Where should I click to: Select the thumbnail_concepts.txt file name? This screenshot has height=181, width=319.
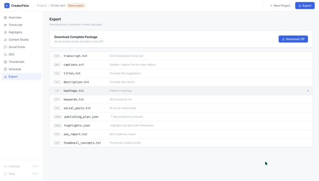(82, 143)
